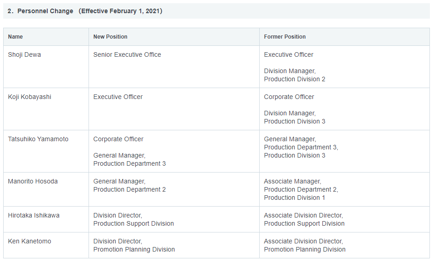Click Production Support Division new position text

tap(133, 223)
